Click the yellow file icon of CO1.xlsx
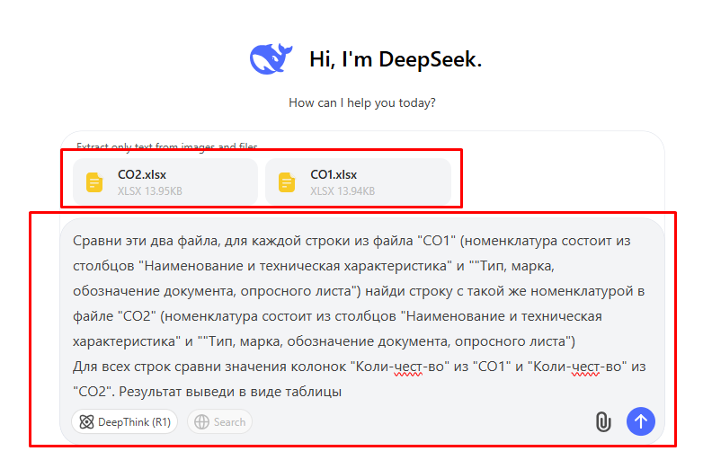 [287, 182]
